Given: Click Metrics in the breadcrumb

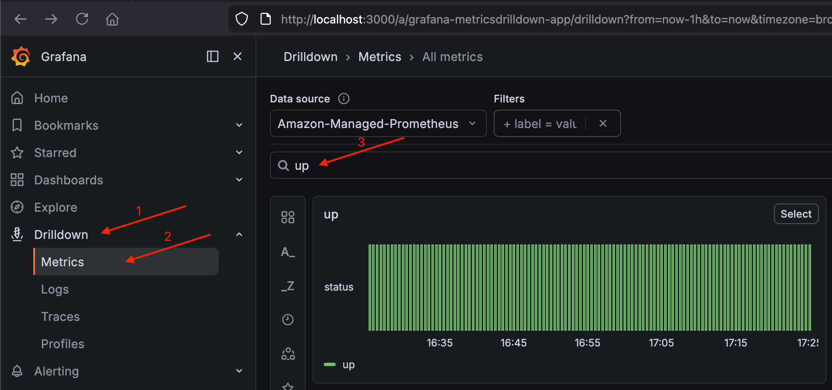Looking at the screenshot, I should pos(380,57).
